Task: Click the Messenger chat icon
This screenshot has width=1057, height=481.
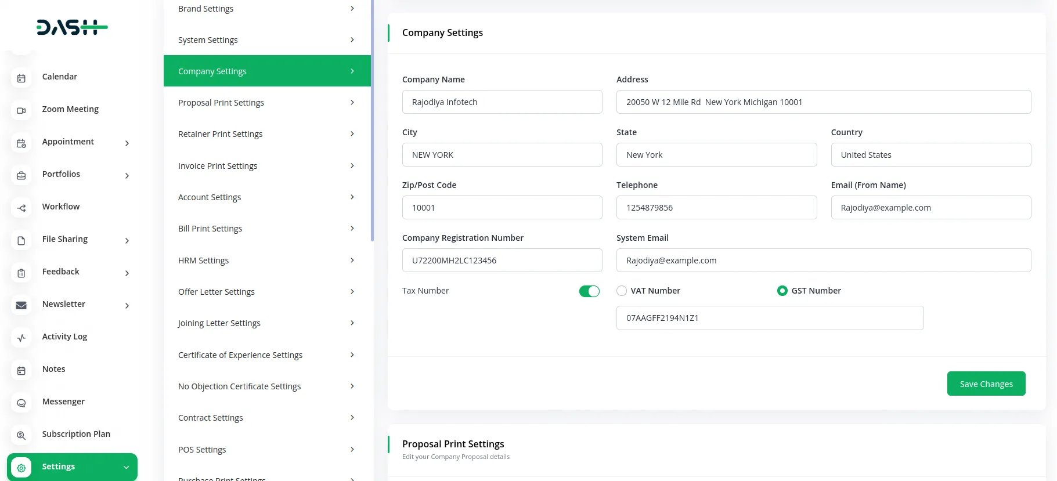Action: (x=21, y=403)
